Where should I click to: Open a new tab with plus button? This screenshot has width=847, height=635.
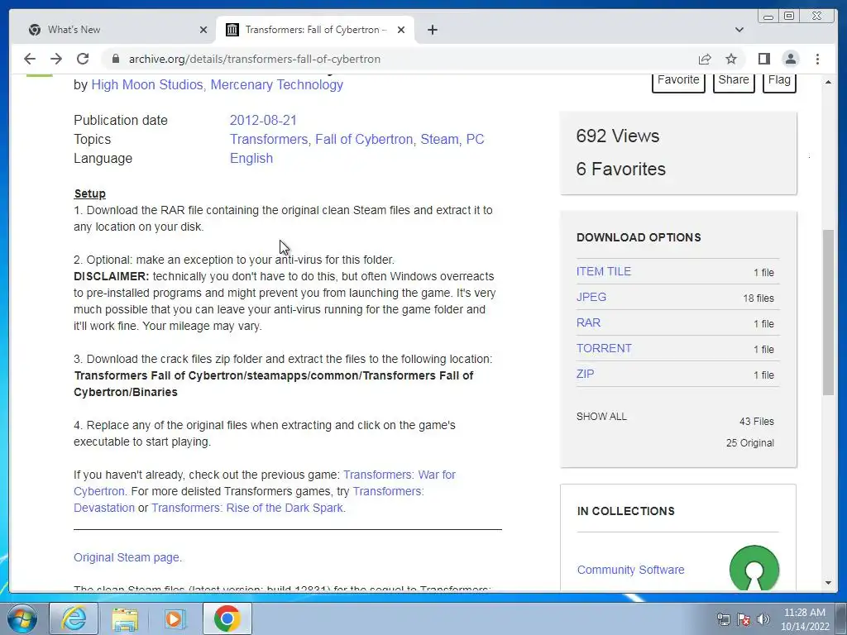pos(433,30)
